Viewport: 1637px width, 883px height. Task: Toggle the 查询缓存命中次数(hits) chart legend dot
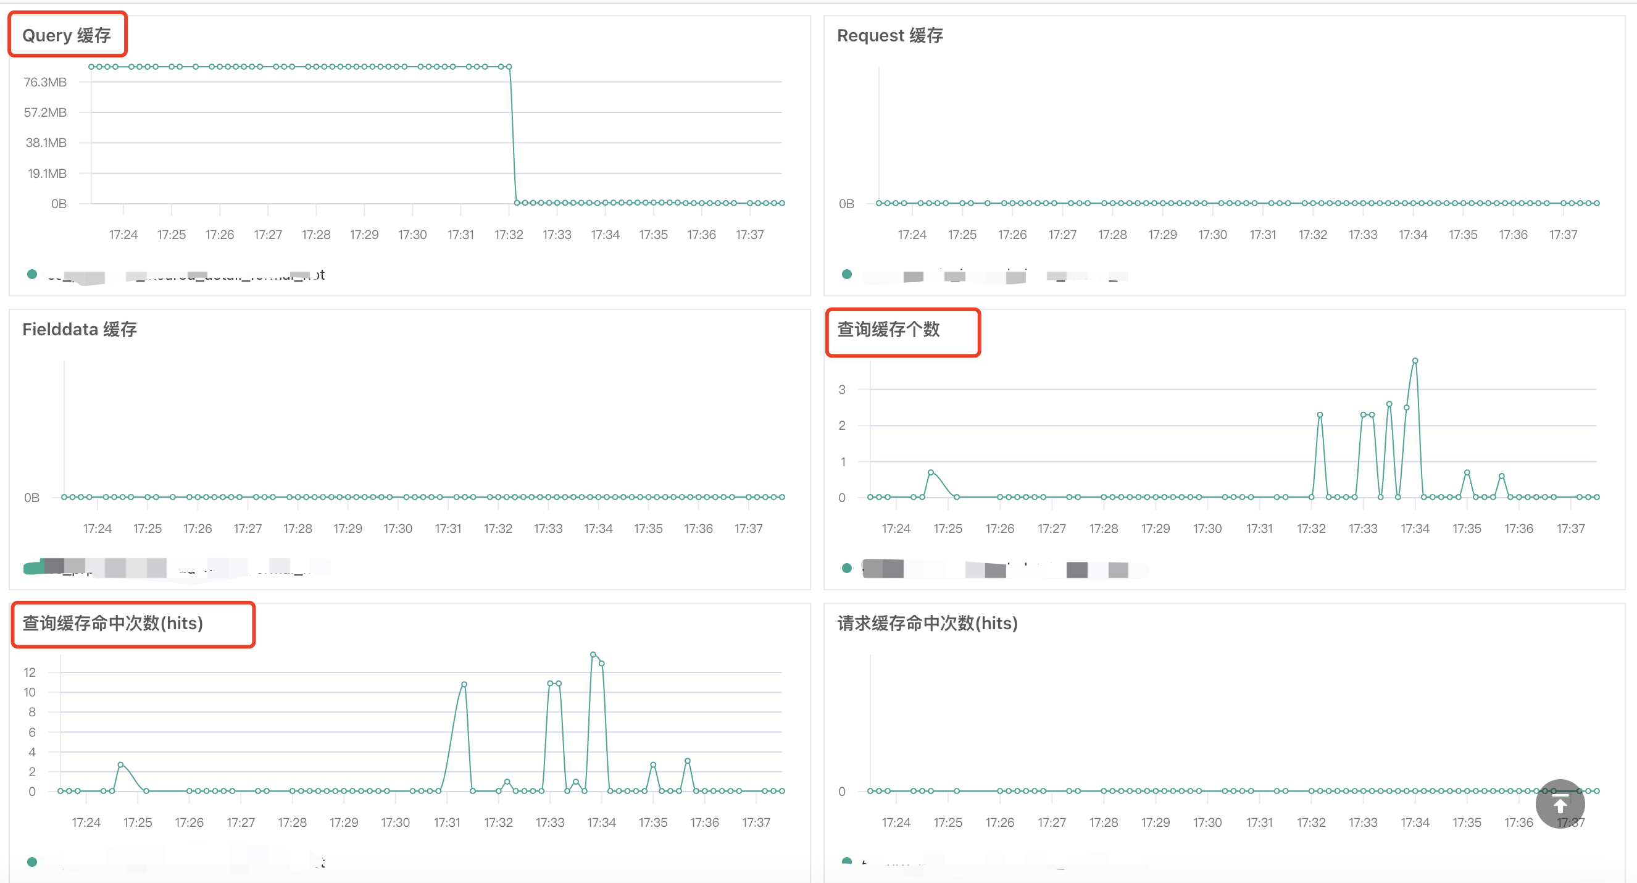(x=33, y=861)
